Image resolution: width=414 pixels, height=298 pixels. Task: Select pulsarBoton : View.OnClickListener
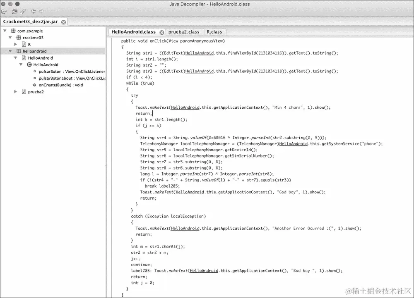(72, 72)
